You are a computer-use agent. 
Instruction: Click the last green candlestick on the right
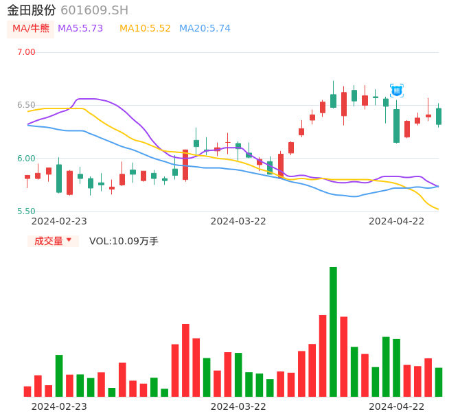click(439, 116)
